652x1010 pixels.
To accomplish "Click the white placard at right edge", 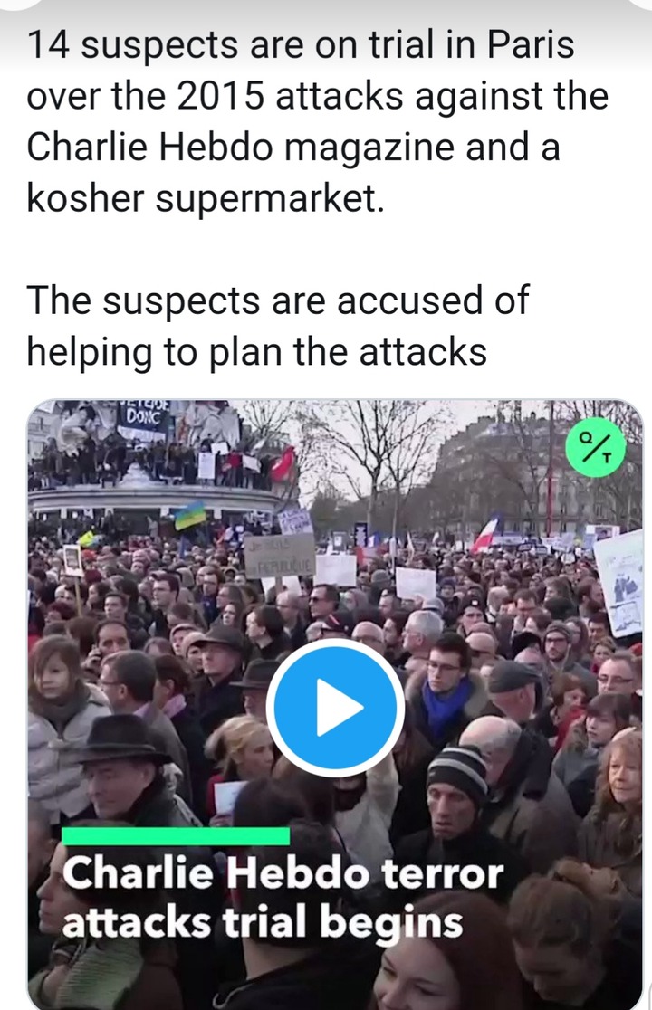I will [618, 584].
